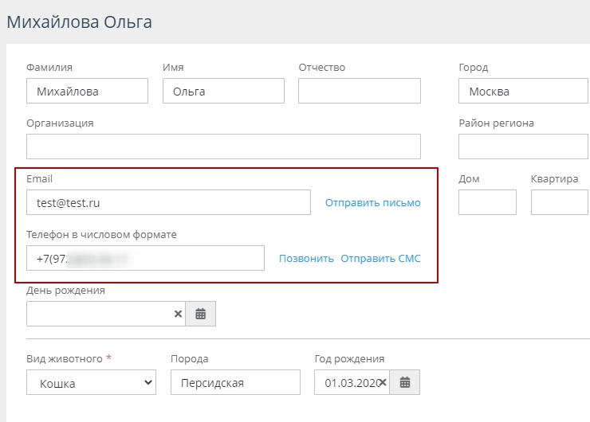The height and width of the screenshot is (422, 590).
Task: Edit the Порода field with Персидская
Action: click(x=235, y=383)
